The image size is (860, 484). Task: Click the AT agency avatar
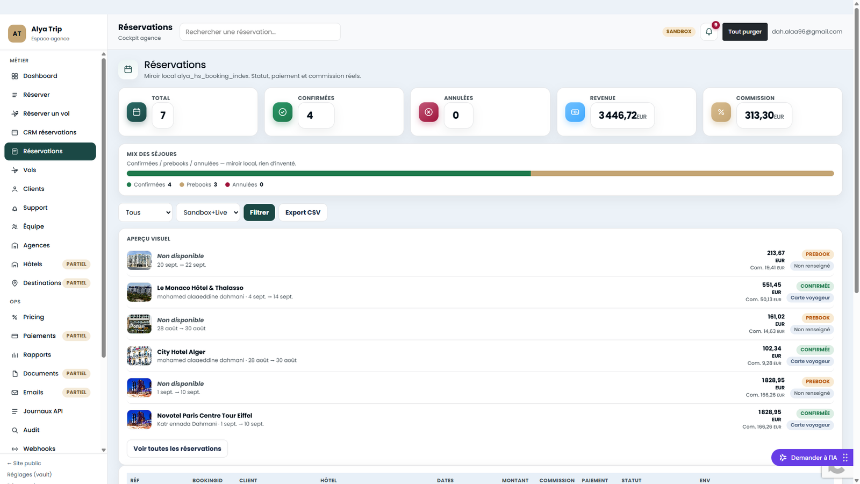[17, 33]
